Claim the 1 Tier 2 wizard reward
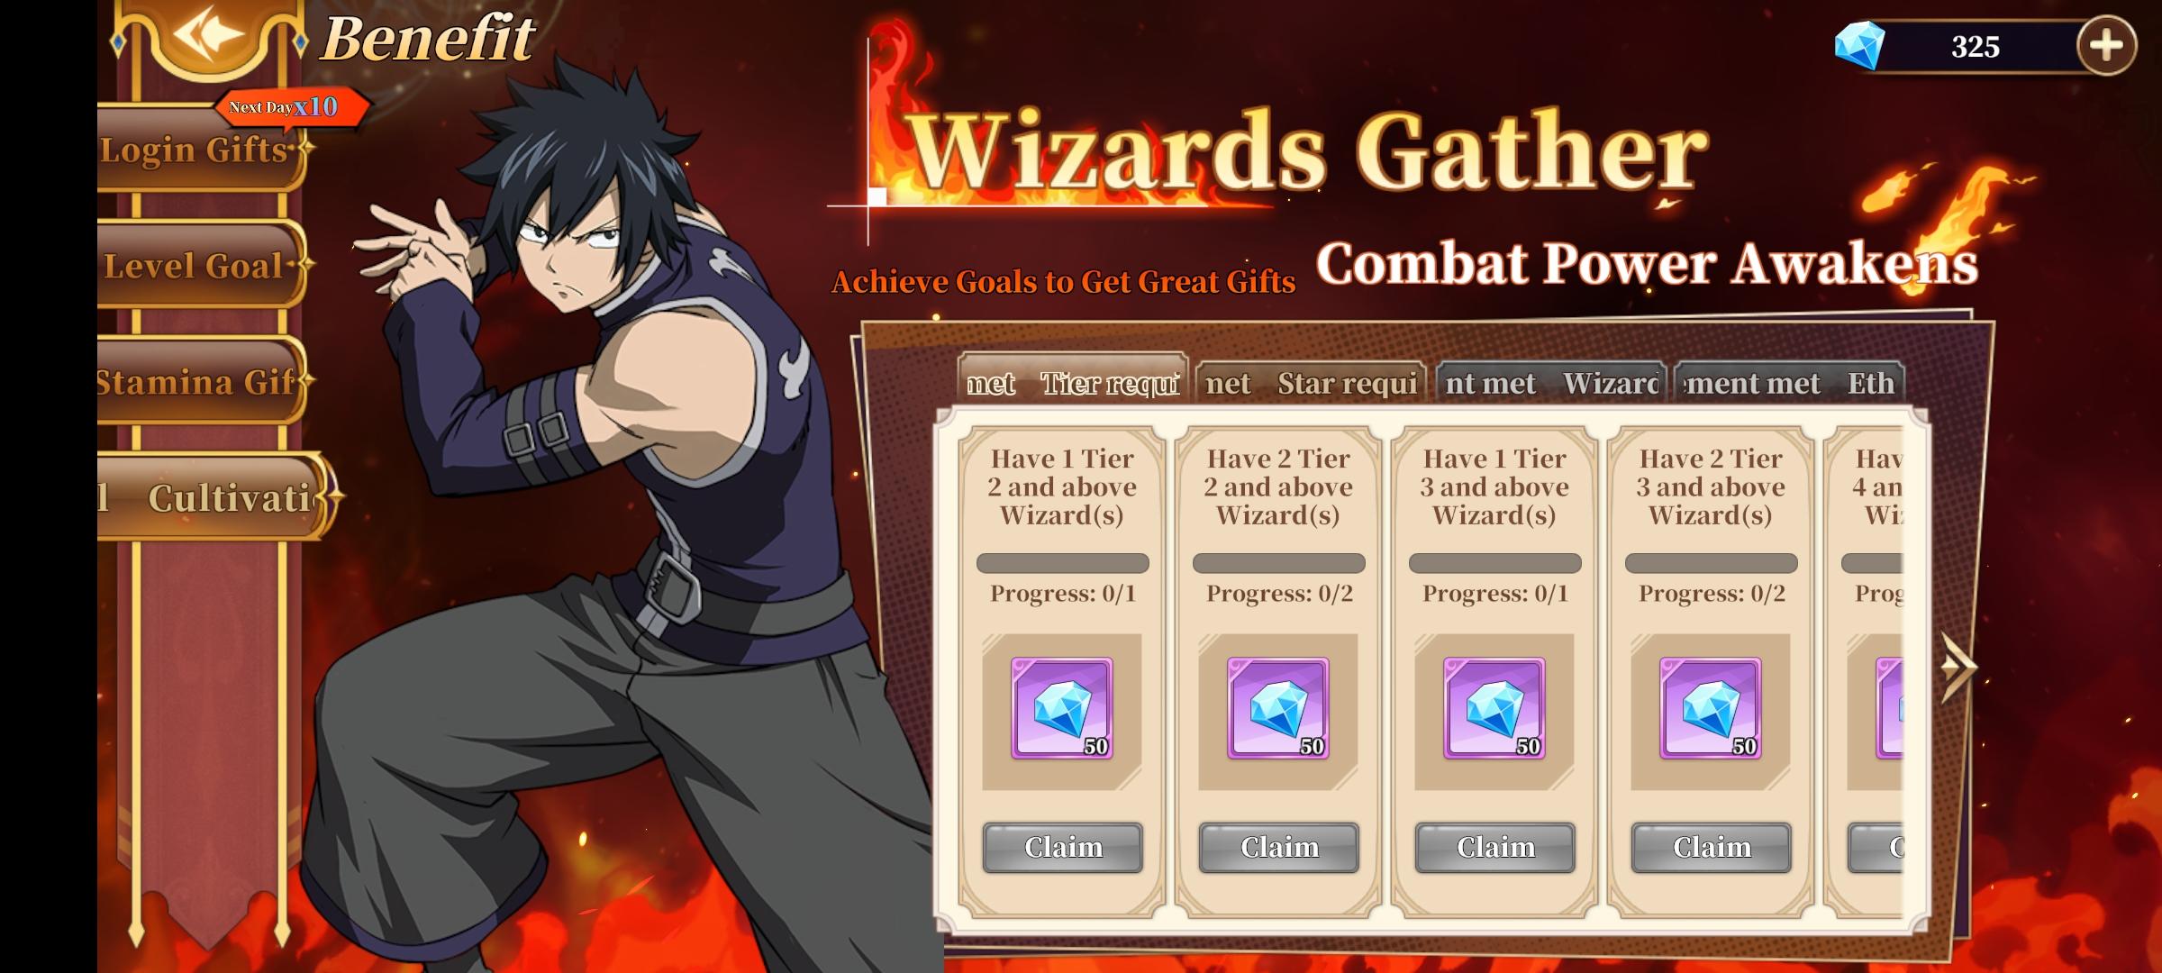The image size is (2162, 973). [x=1063, y=848]
